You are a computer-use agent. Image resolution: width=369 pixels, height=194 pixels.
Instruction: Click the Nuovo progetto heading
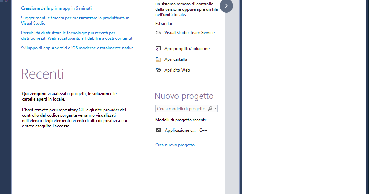click(x=184, y=96)
